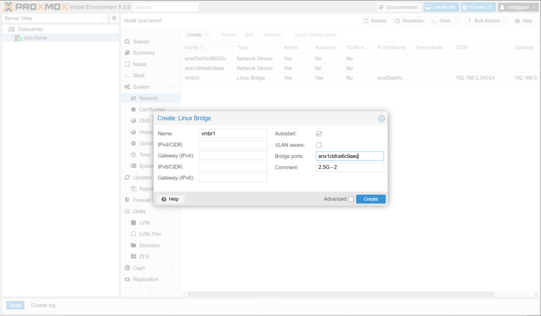Expand the root@pam user menu

pyautogui.click(x=517, y=7)
